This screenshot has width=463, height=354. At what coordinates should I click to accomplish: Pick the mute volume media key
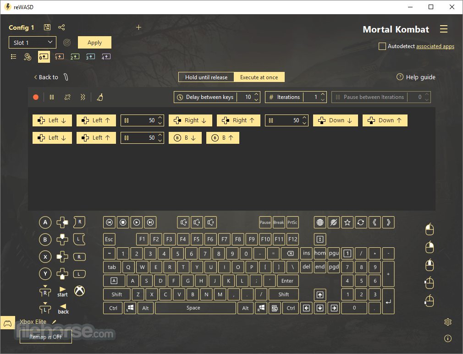click(184, 222)
